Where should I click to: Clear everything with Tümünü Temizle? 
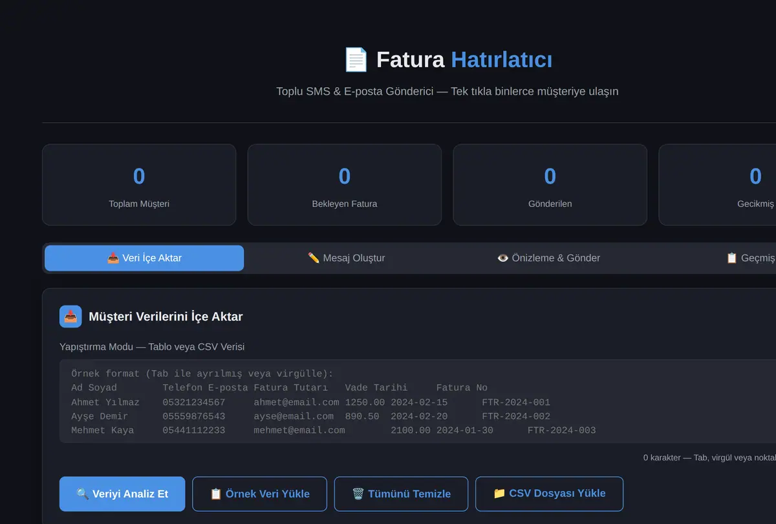pyautogui.click(x=401, y=494)
